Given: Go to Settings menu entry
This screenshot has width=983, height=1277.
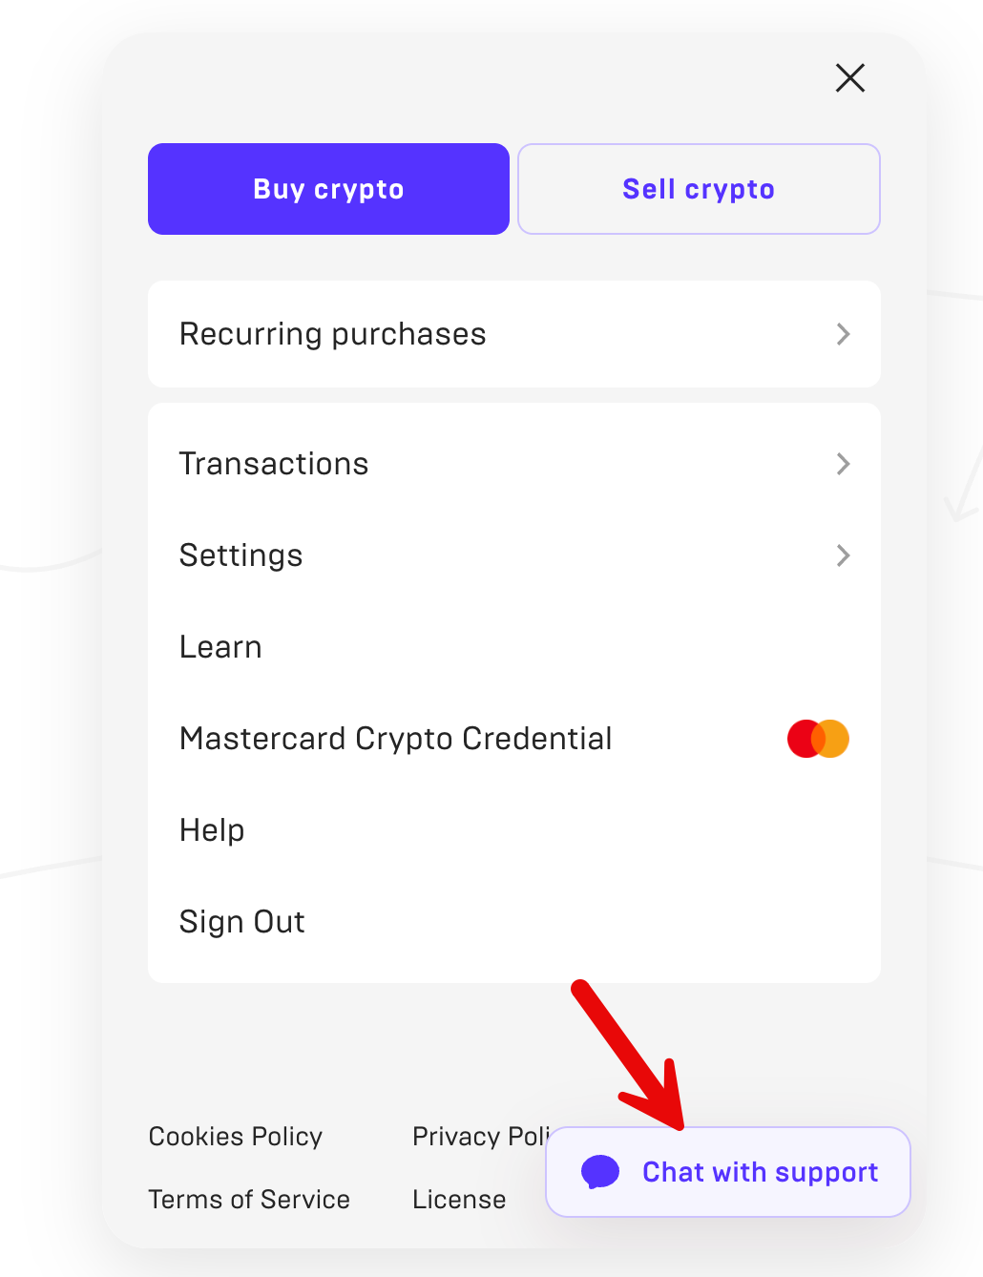Looking at the screenshot, I should tap(241, 555).
